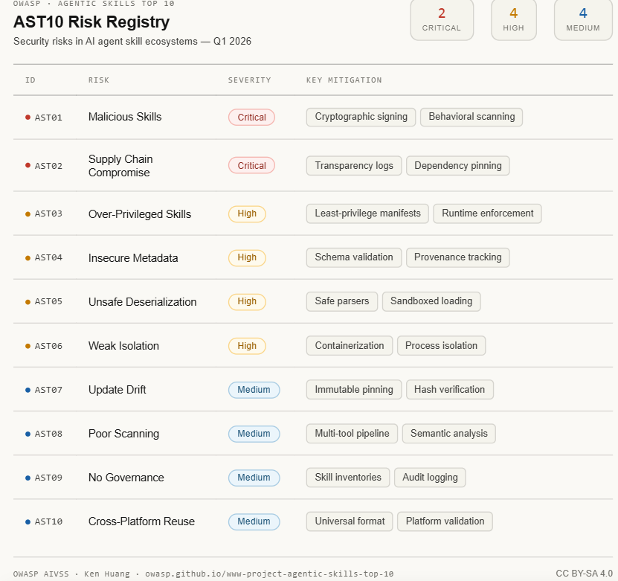The height and width of the screenshot is (581, 618).
Task: Click the Multi-tool pipeline tag
Action: pyautogui.click(x=352, y=434)
